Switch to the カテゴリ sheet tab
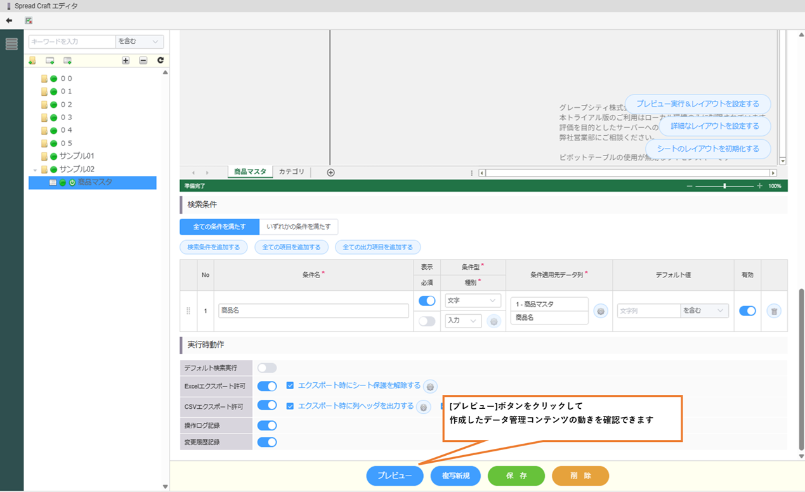805x492 pixels. (292, 172)
